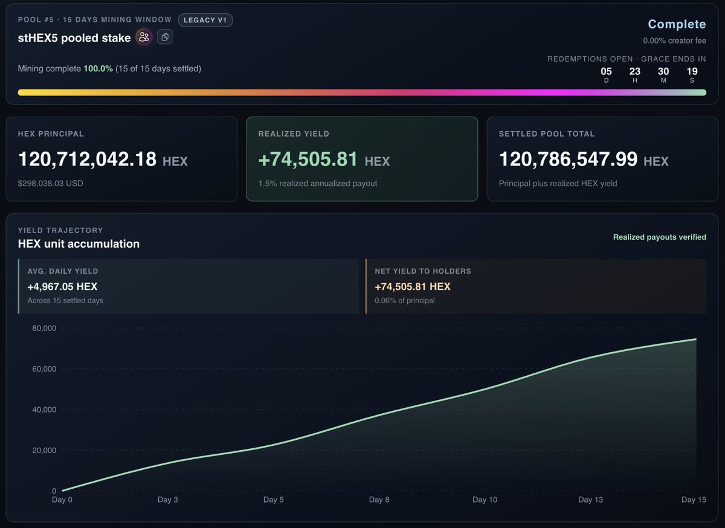
Task: Click Principal plus realized HEX yield text
Action: 558,183
